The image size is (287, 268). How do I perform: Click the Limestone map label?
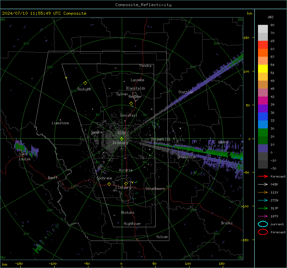60,123
